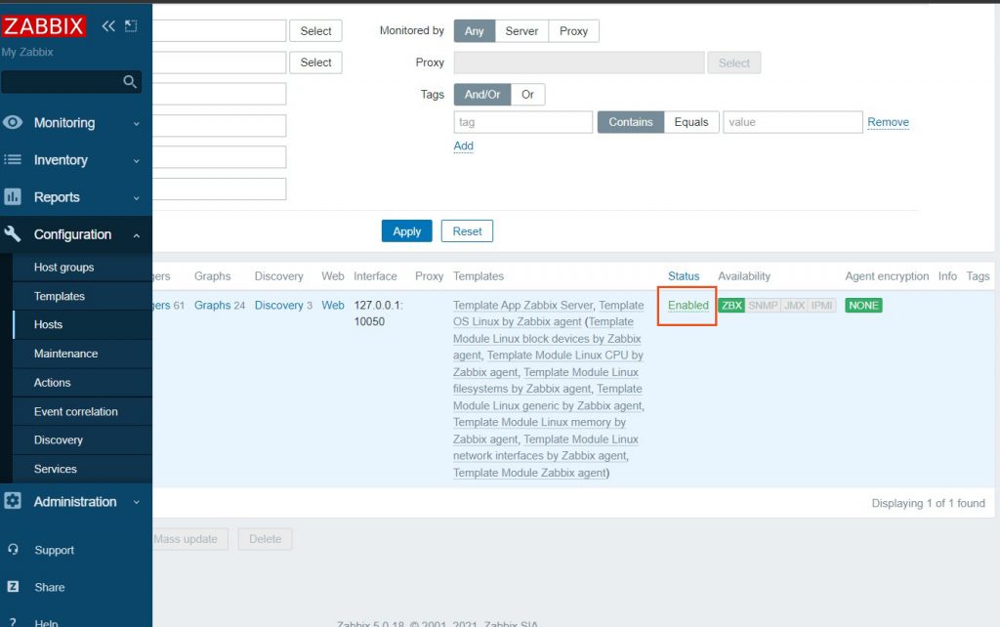Click the Configuration wrench icon
The width and height of the screenshot is (1000, 627).
12,234
